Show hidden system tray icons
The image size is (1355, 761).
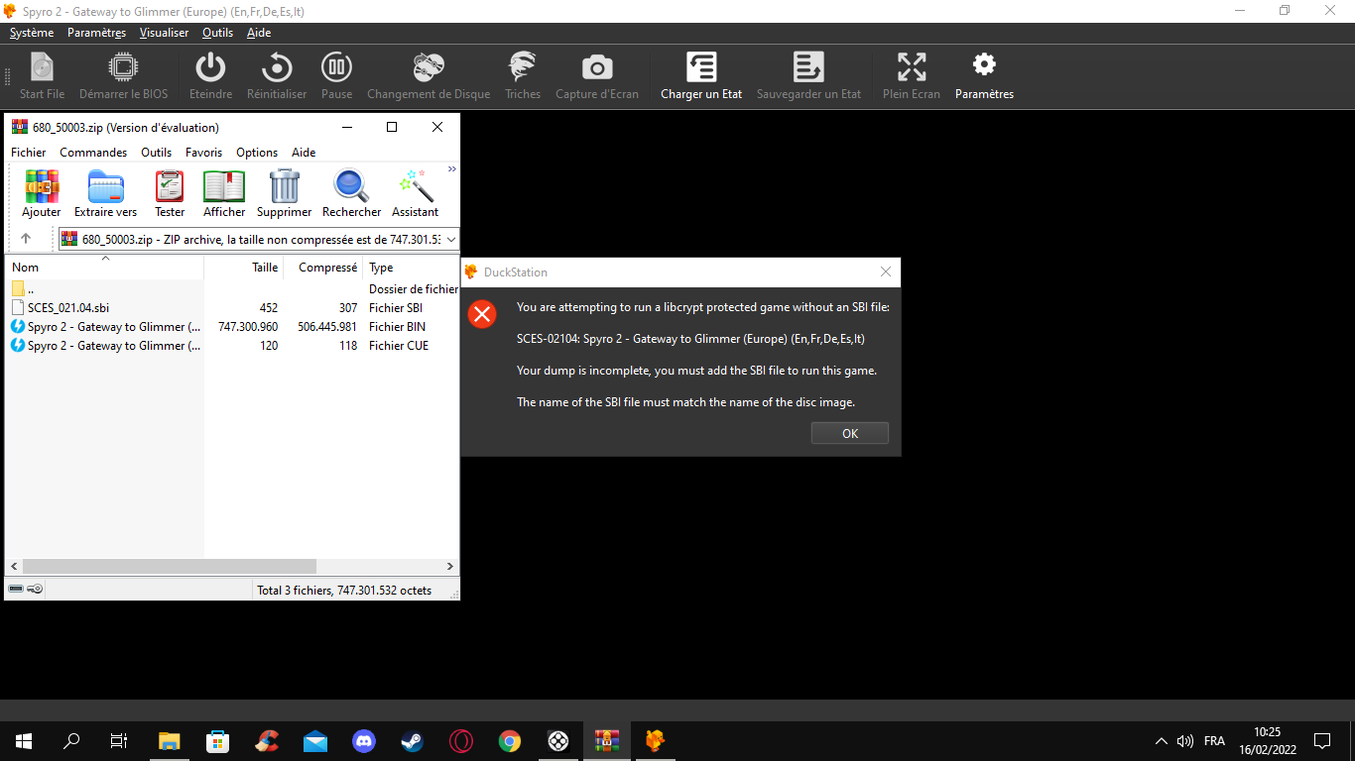(1162, 741)
